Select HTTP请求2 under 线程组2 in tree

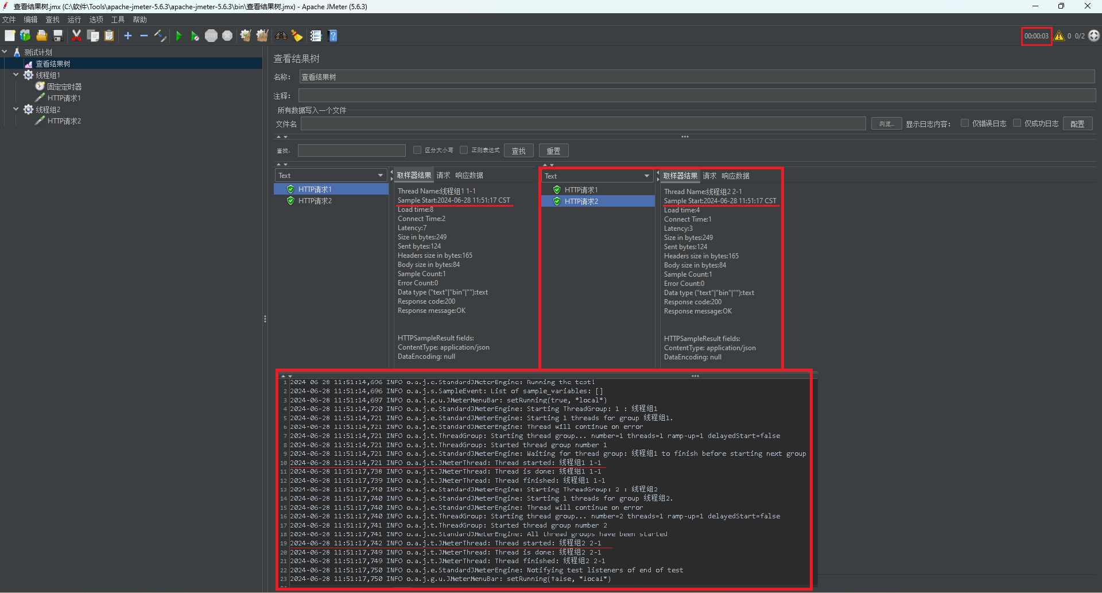pos(64,121)
